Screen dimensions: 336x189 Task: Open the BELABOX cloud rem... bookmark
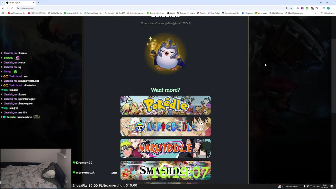(294, 13)
